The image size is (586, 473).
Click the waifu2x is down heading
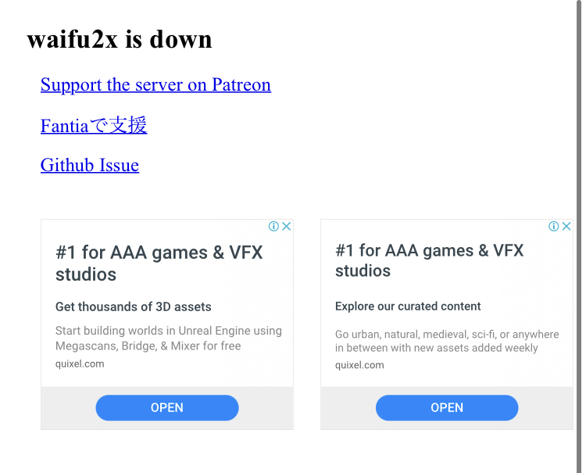pos(120,39)
